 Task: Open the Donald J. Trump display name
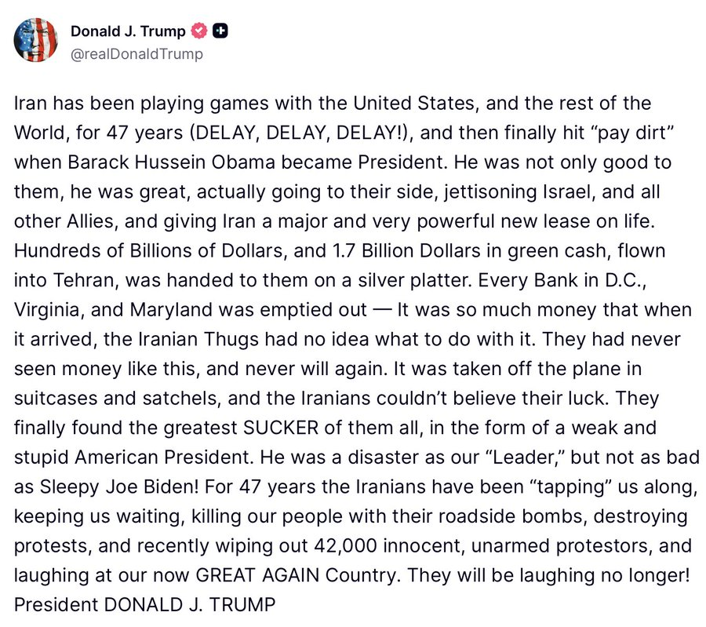point(128,31)
